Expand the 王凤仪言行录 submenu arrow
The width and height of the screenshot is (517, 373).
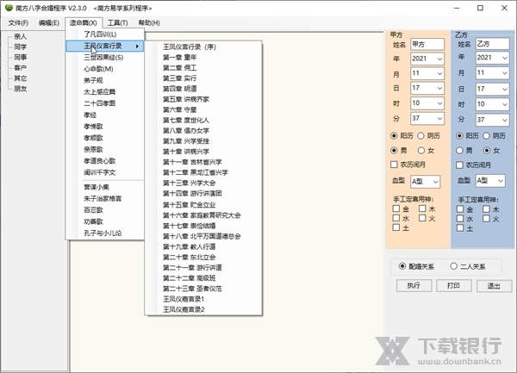pyautogui.click(x=137, y=47)
